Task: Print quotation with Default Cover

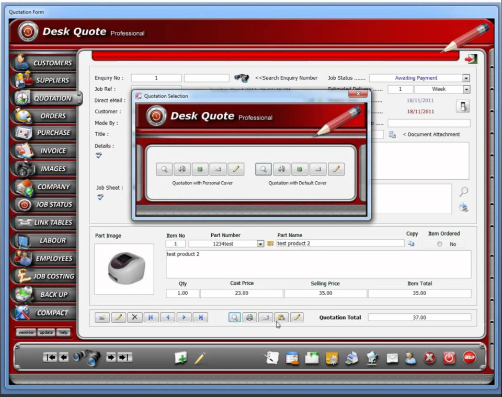Action: point(282,169)
